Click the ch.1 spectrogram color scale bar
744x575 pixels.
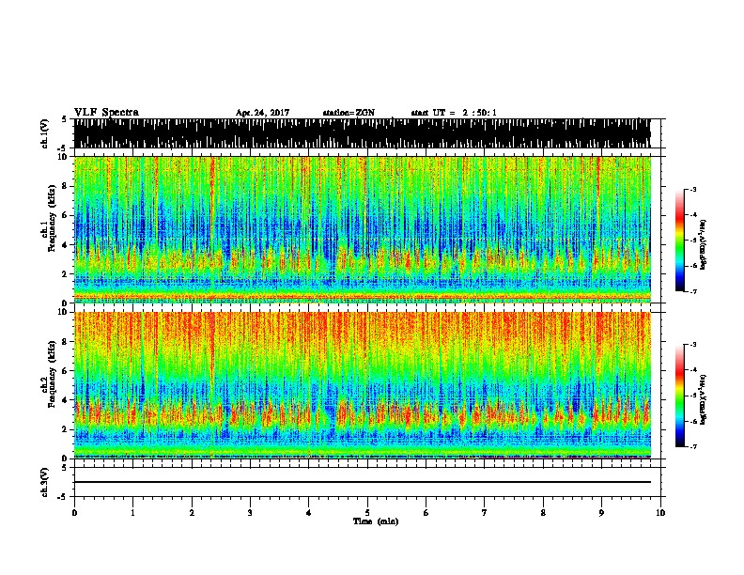tap(679, 241)
